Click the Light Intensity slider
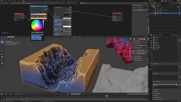The image size is (181, 102). click(x=63, y=20)
